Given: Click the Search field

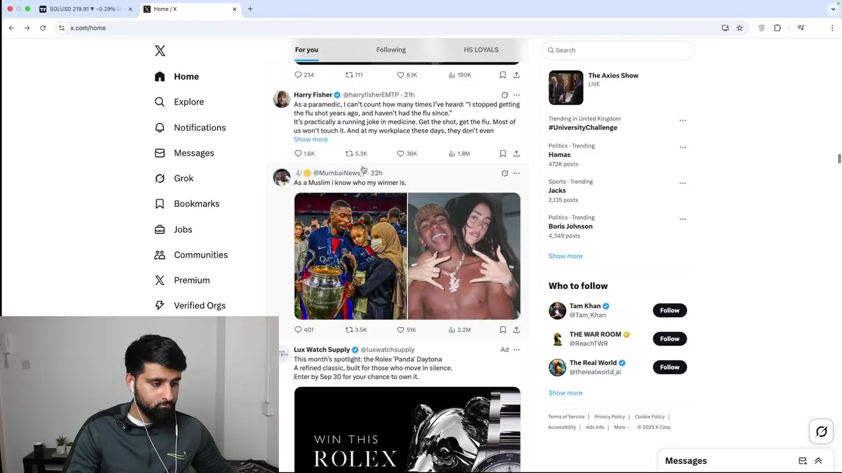Looking at the screenshot, I should [x=618, y=50].
